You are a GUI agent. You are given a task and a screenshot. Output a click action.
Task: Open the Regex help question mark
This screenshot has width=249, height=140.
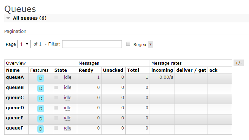[150, 45]
